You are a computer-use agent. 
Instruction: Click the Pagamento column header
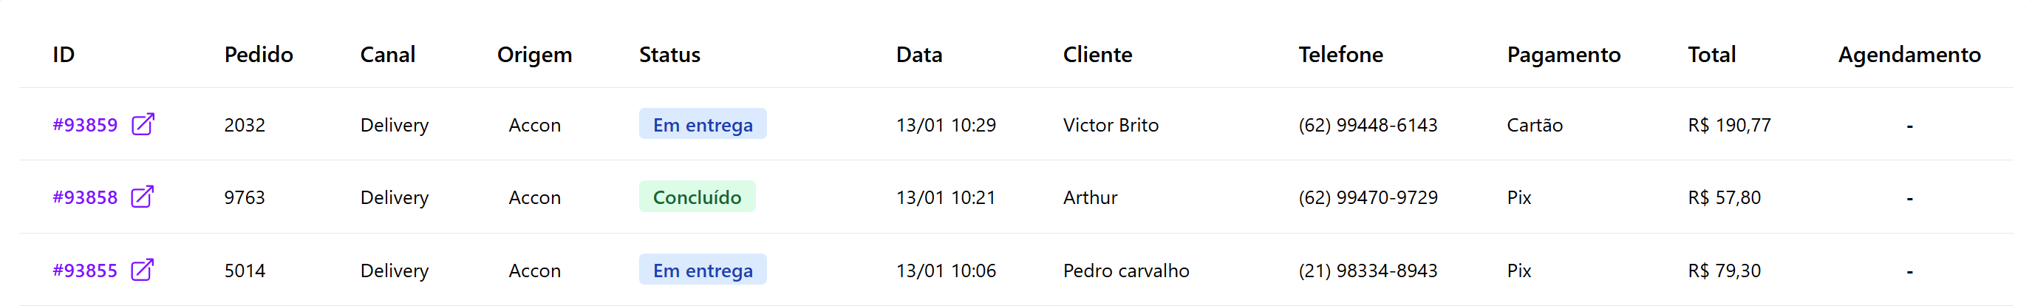pyautogui.click(x=1563, y=55)
